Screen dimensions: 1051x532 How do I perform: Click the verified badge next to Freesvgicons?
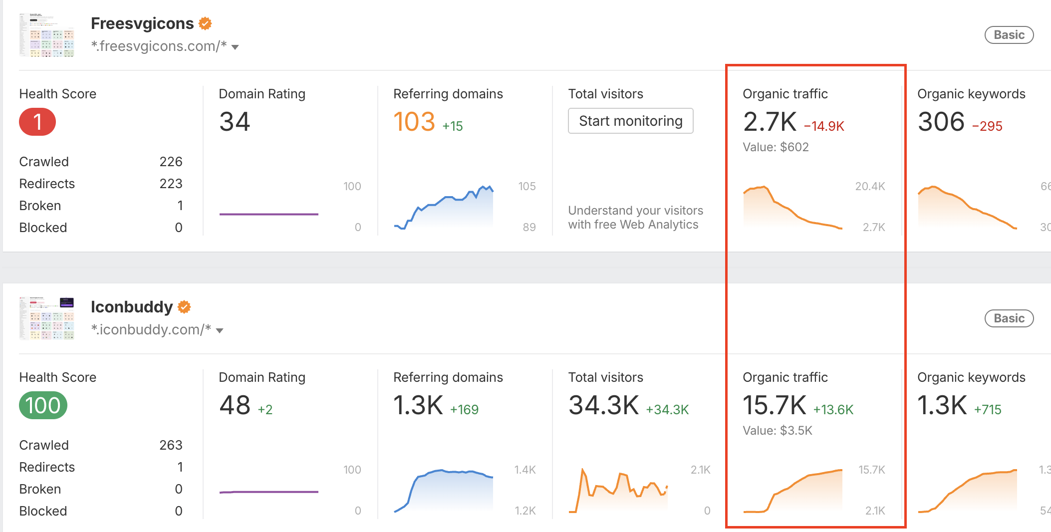click(x=205, y=23)
